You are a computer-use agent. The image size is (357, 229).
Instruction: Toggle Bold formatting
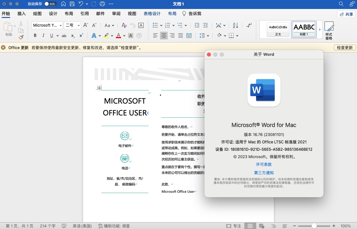click(35, 36)
